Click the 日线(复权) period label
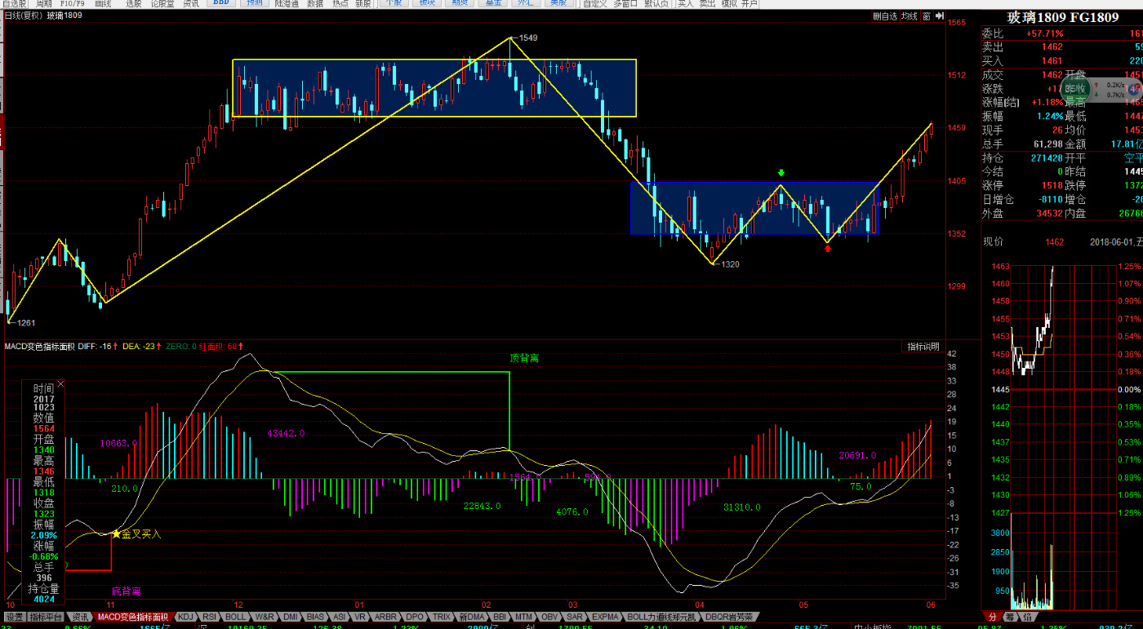The image size is (1143, 629). (23, 16)
